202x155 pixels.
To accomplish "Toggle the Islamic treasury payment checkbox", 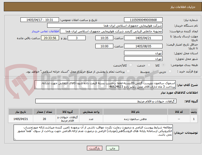I will click(128, 71).
